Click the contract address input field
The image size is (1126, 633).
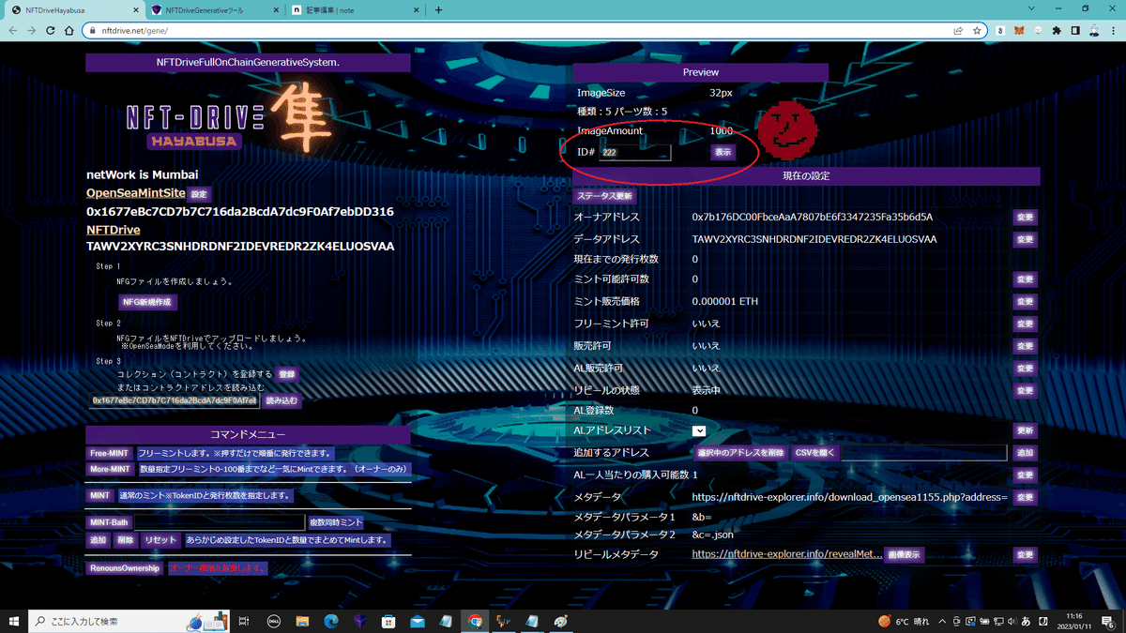pyautogui.click(x=174, y=400)
